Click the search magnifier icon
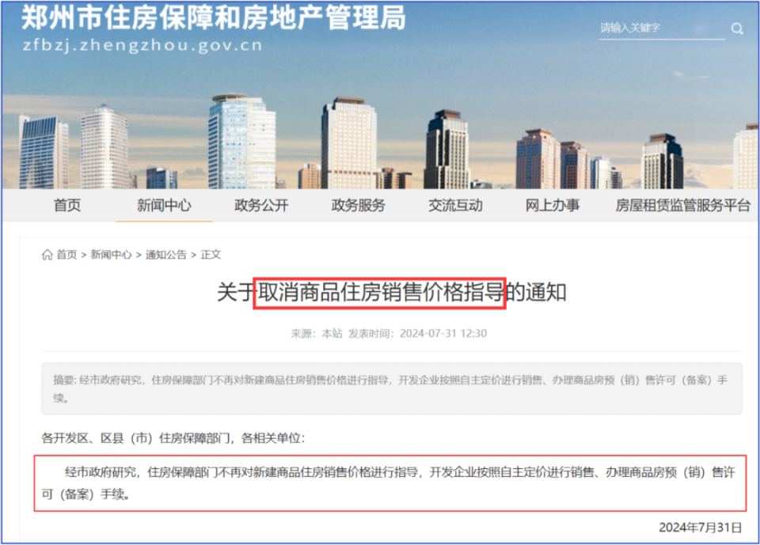760x545 pixels. pyautogui.click(x=737, y=28)
